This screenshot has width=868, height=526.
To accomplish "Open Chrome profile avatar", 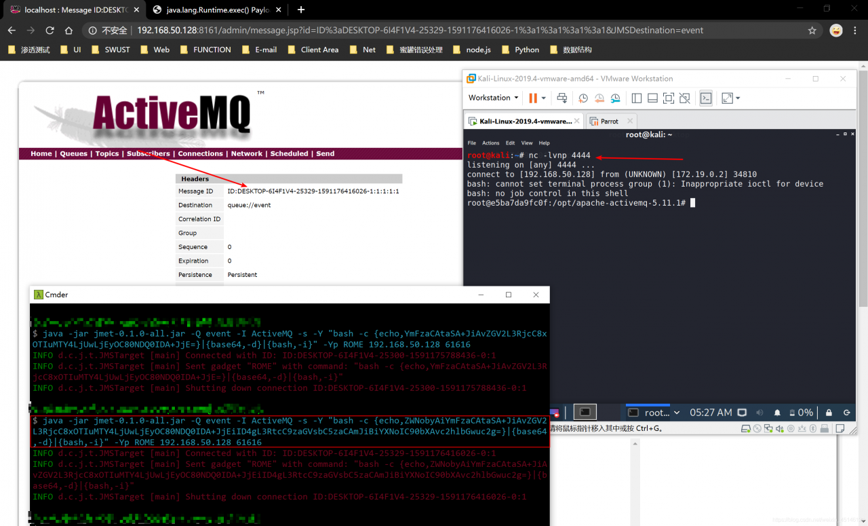I will click(835, 31).
